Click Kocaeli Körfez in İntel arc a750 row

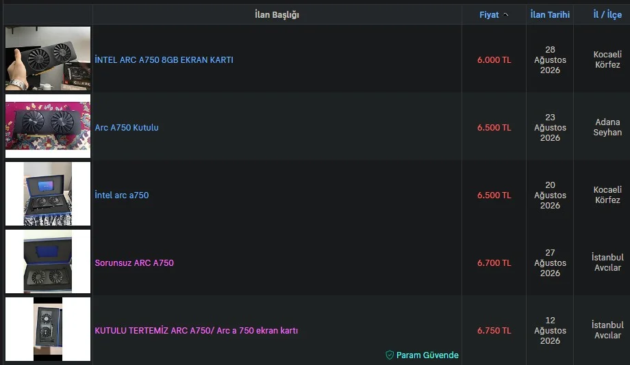point(607,195)
